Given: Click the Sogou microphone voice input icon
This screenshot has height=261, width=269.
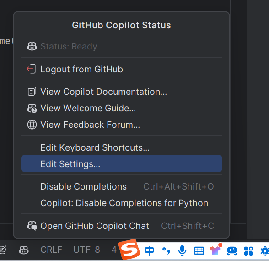Looking at the screenshot, I should [x=182, y=250].
